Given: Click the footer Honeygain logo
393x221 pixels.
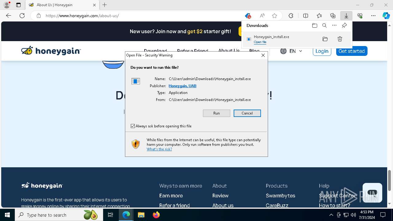Looking at the screenshot, I should tap(42, 185).
